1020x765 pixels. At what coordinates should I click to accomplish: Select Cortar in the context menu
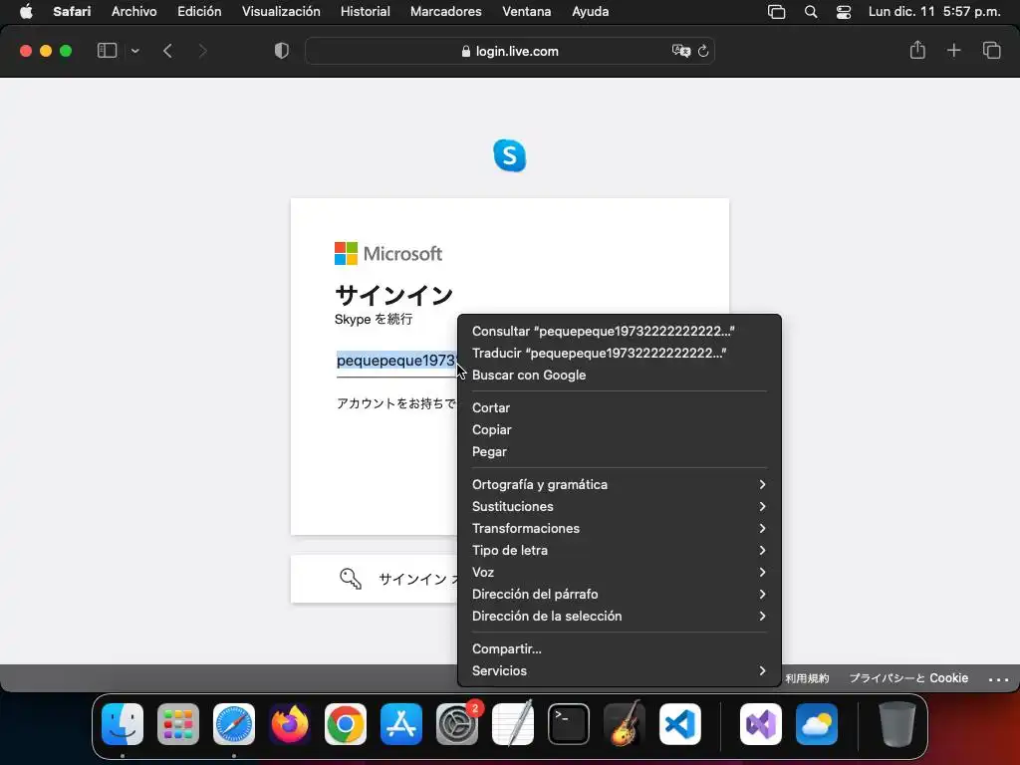coord(620,407)
